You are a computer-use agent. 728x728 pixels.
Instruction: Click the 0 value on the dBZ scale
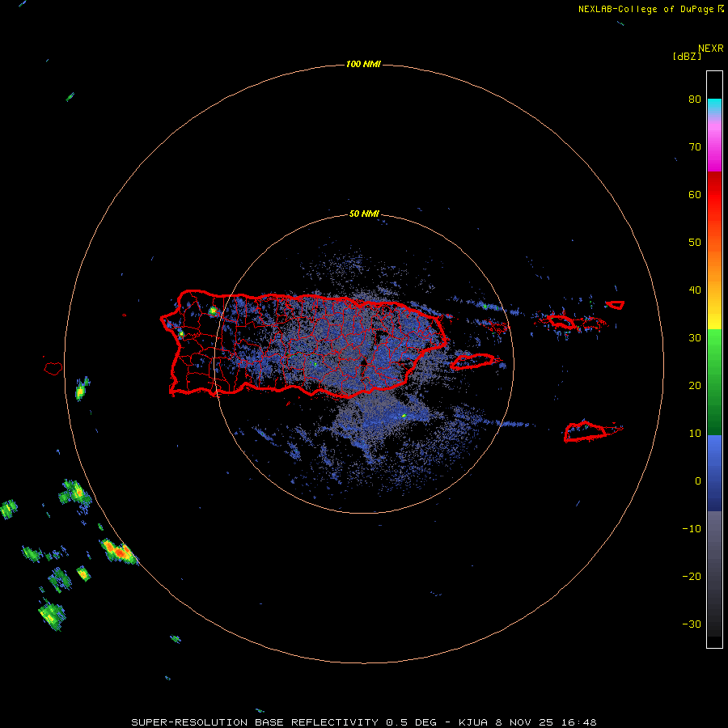[698, 481]
